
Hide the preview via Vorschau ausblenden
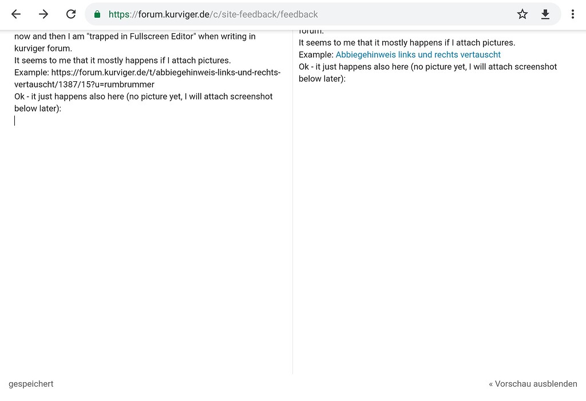pyautogui.click(x=533, y=383)
